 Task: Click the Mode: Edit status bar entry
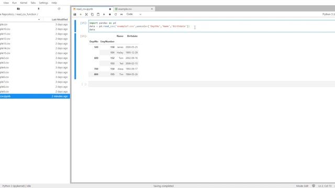pos(302,186)
